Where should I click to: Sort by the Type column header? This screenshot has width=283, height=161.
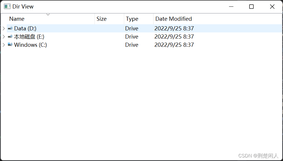pos(139,19)
